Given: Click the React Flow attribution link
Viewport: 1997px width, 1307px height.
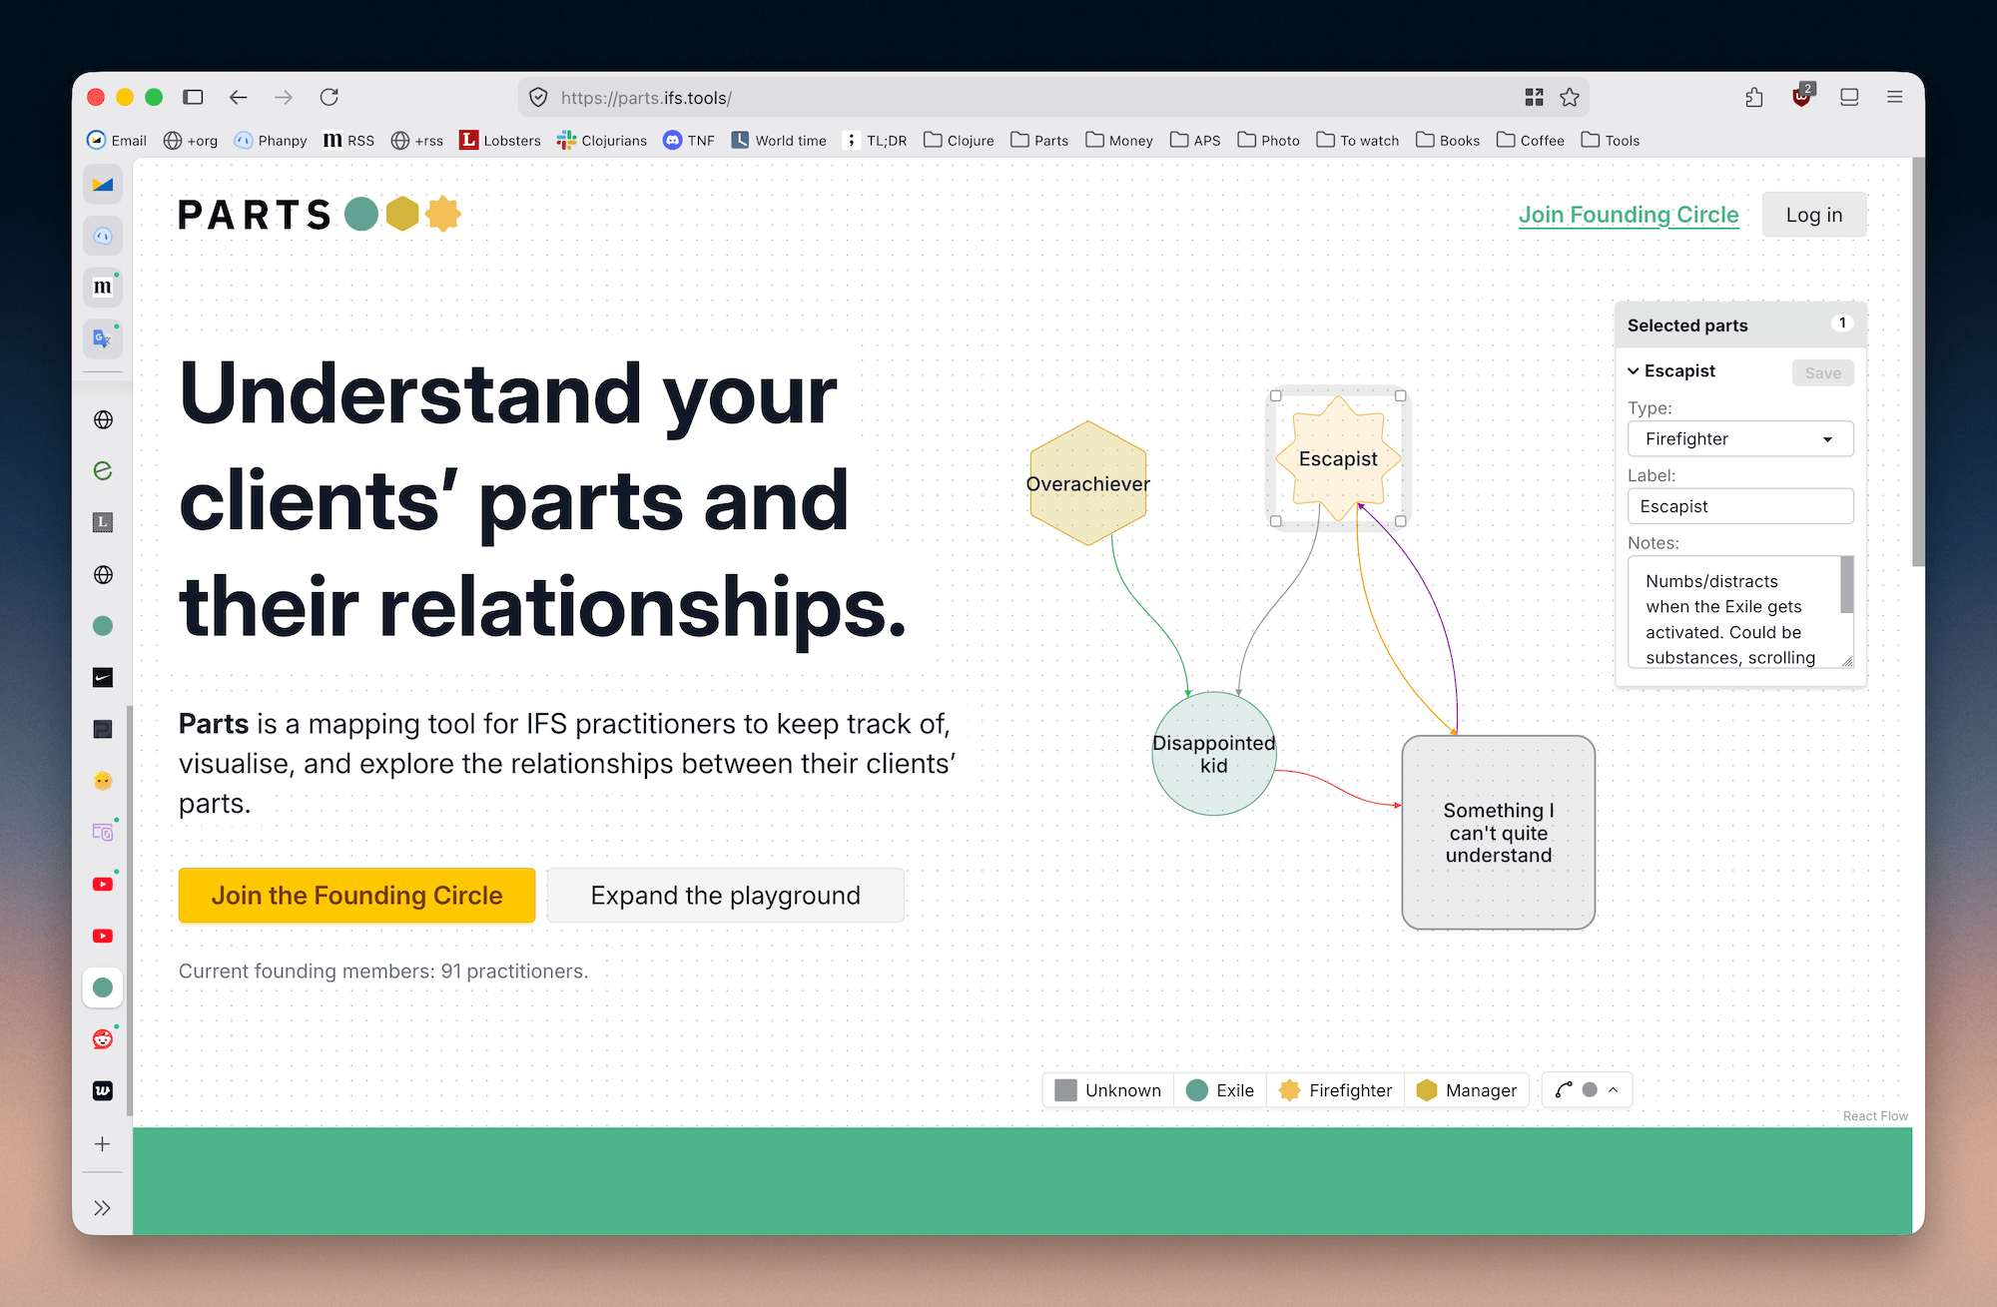Looking at the screenshot, I should [x=1875, y=1116].
